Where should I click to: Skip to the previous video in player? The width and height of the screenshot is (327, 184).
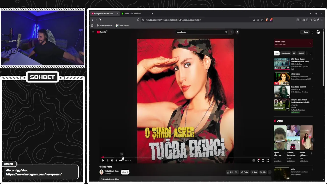(x=103, y=160)
